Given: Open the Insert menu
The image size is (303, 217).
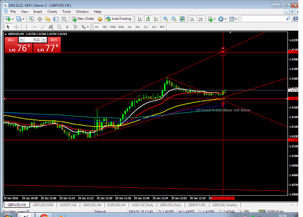Looking at the screenshot, I should 37,12.
